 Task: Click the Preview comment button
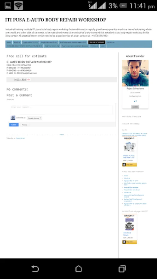point(25,125)
